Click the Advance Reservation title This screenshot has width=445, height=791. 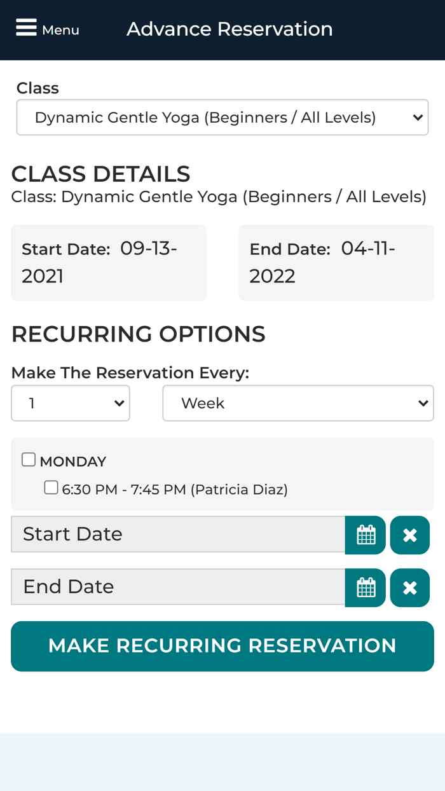pos(229,29)
